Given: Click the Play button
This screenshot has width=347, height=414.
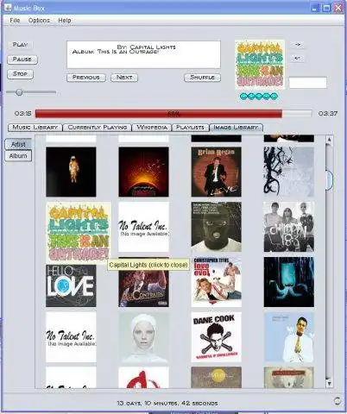Looking at the screenshot, I should (20, 45).
